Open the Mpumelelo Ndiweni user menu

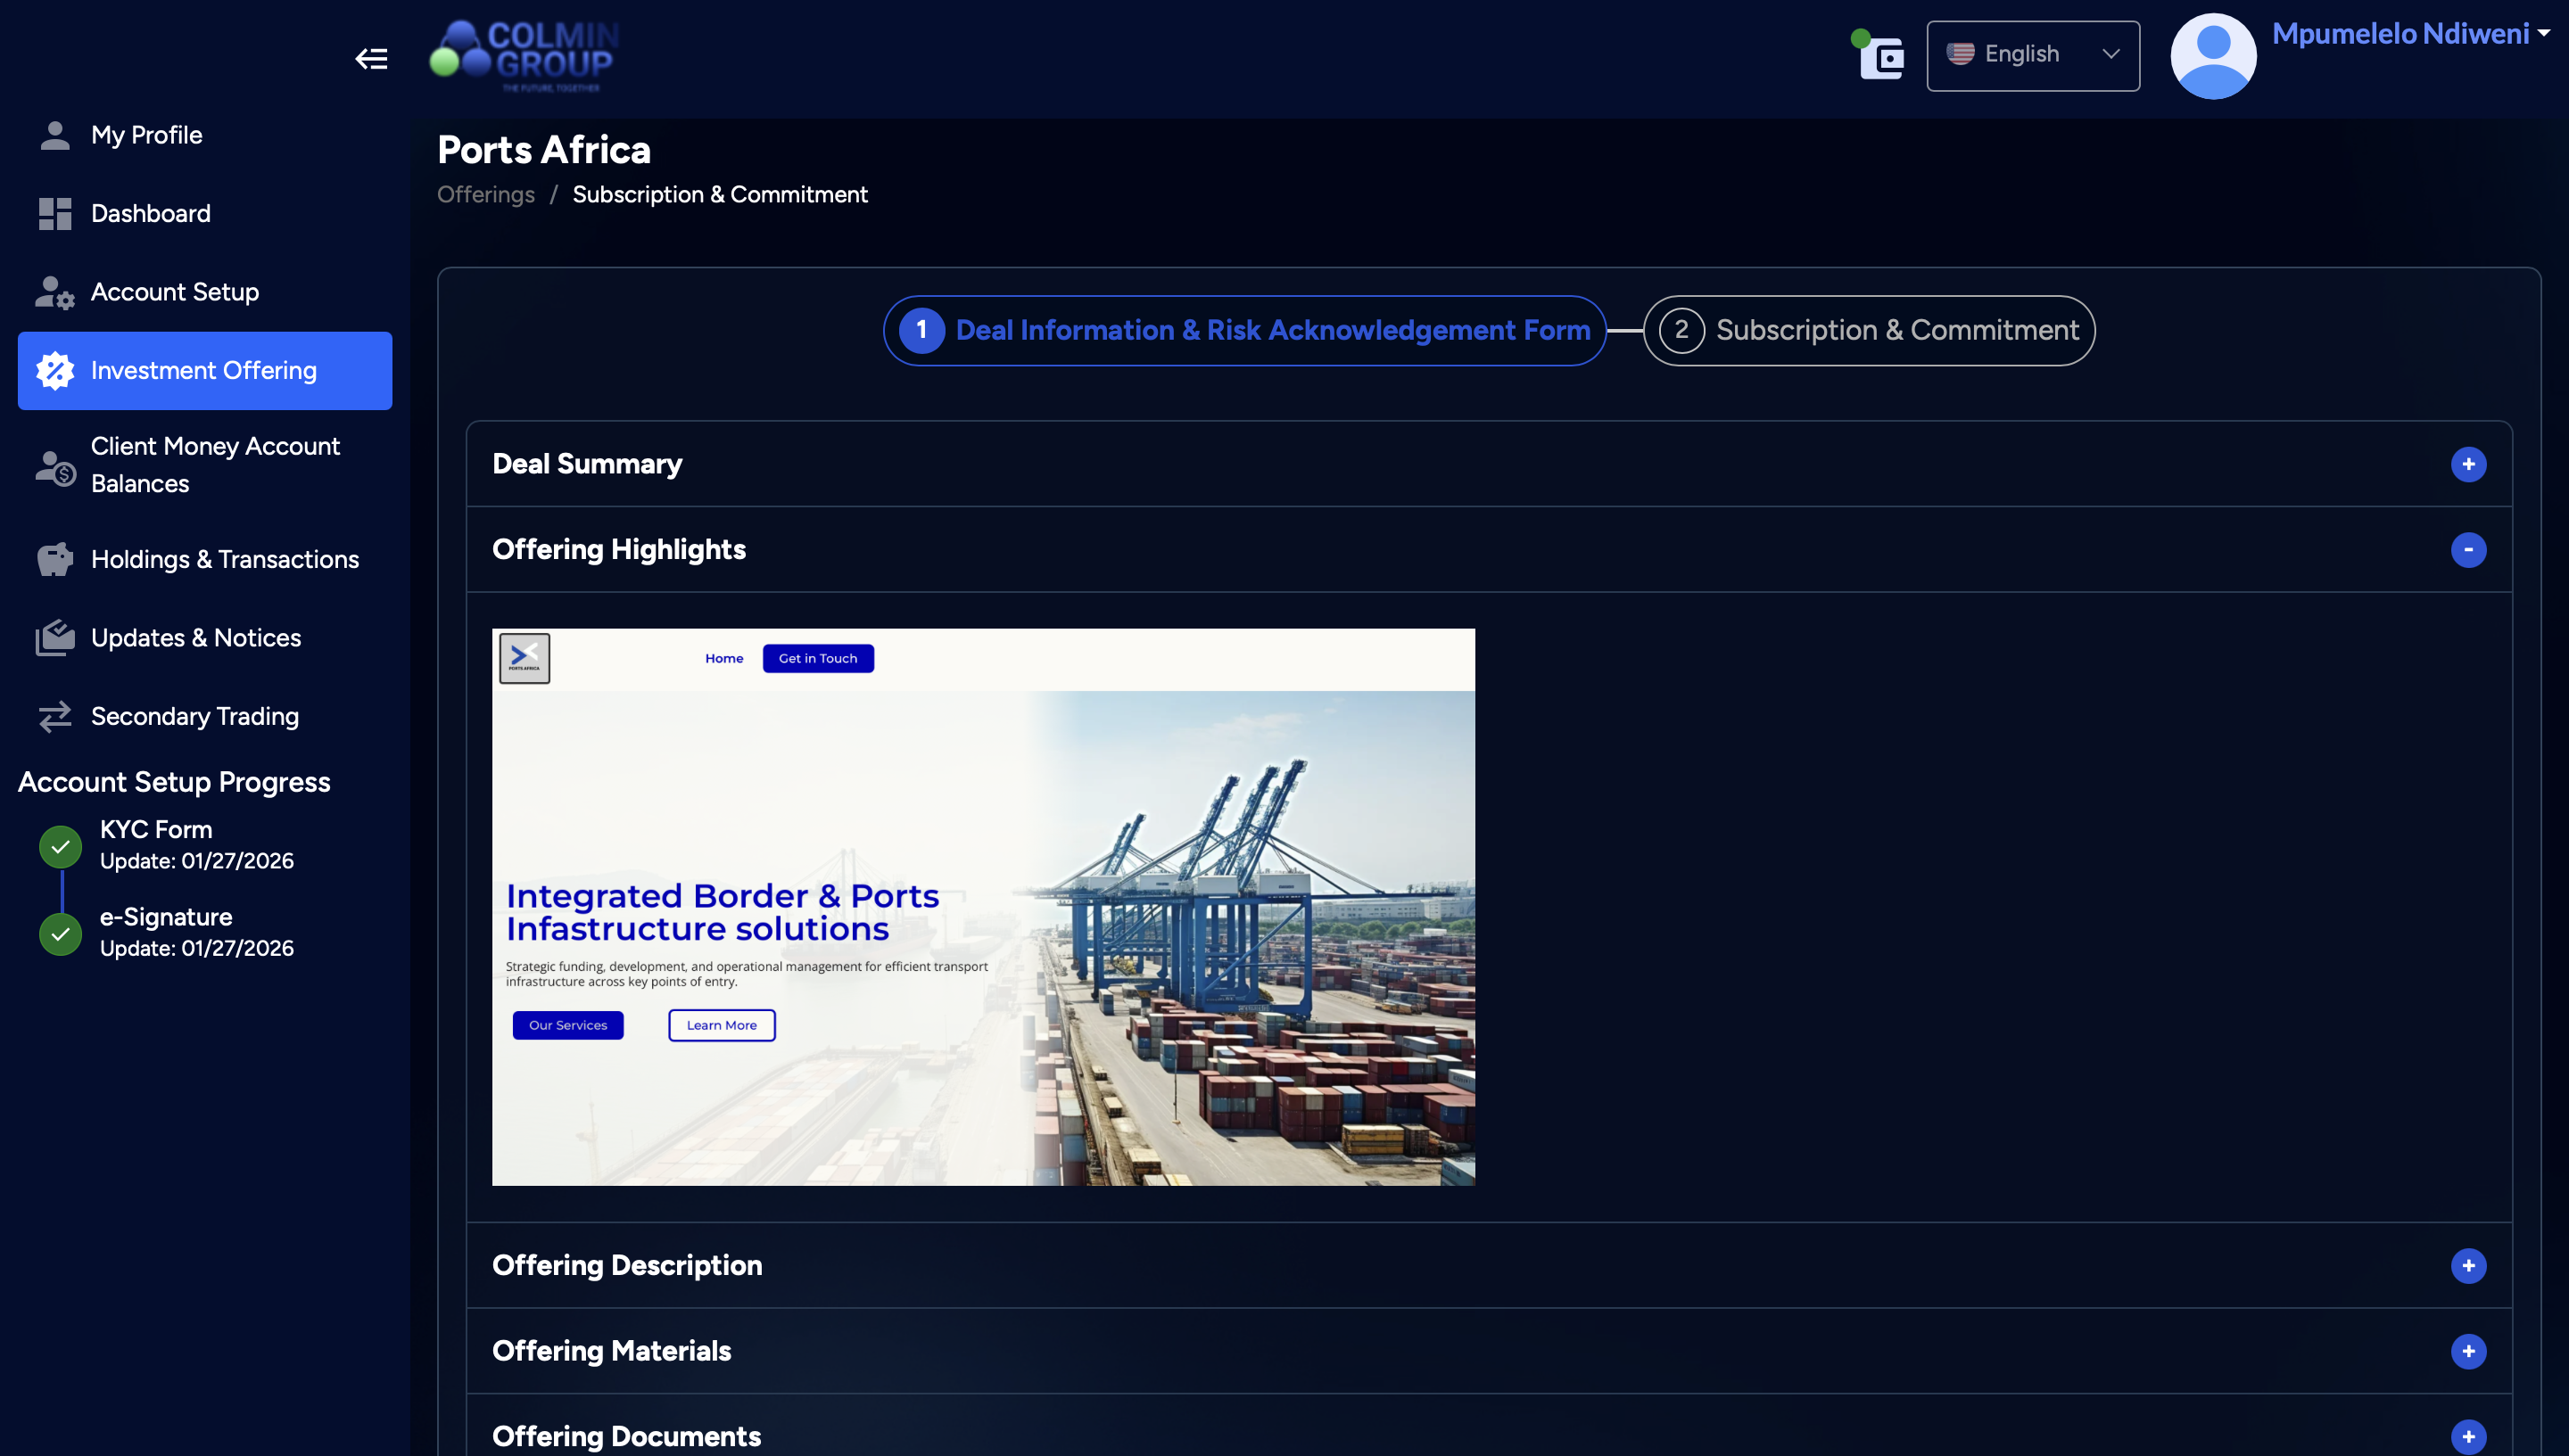[x=2410, y=33]
